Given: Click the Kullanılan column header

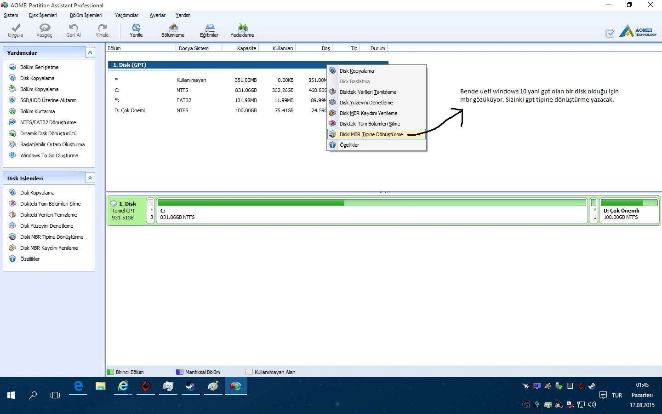Looking at the screenshot, I should (277, 48).
